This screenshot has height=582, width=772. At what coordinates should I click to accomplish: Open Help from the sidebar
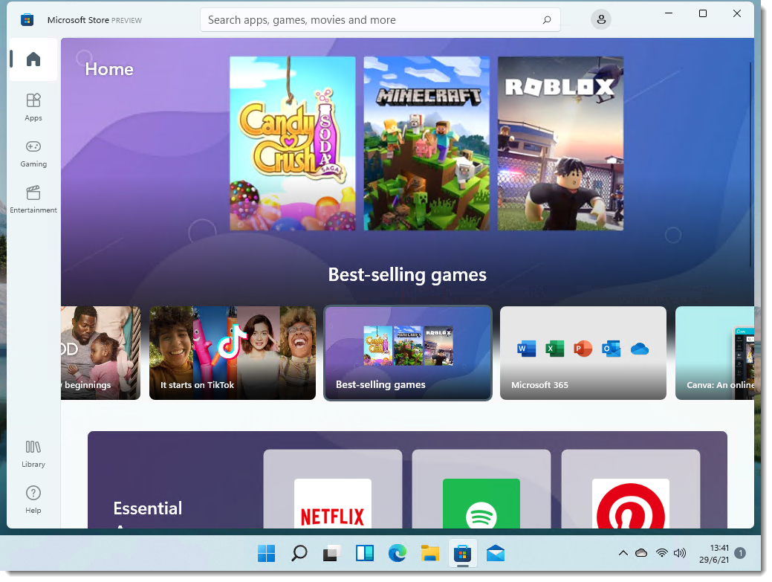click(33, 497)
